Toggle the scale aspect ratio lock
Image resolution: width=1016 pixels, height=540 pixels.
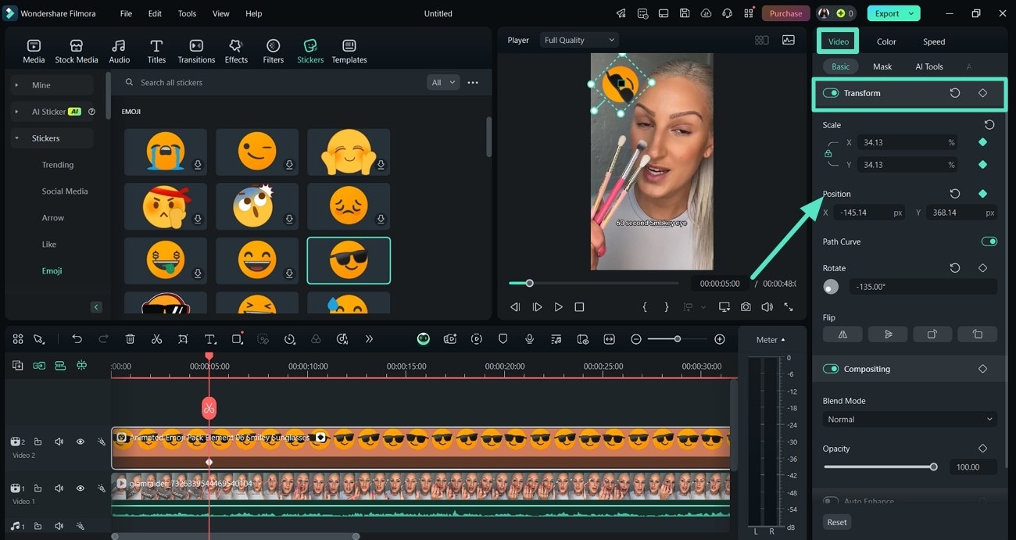click(x=828, y=154)
